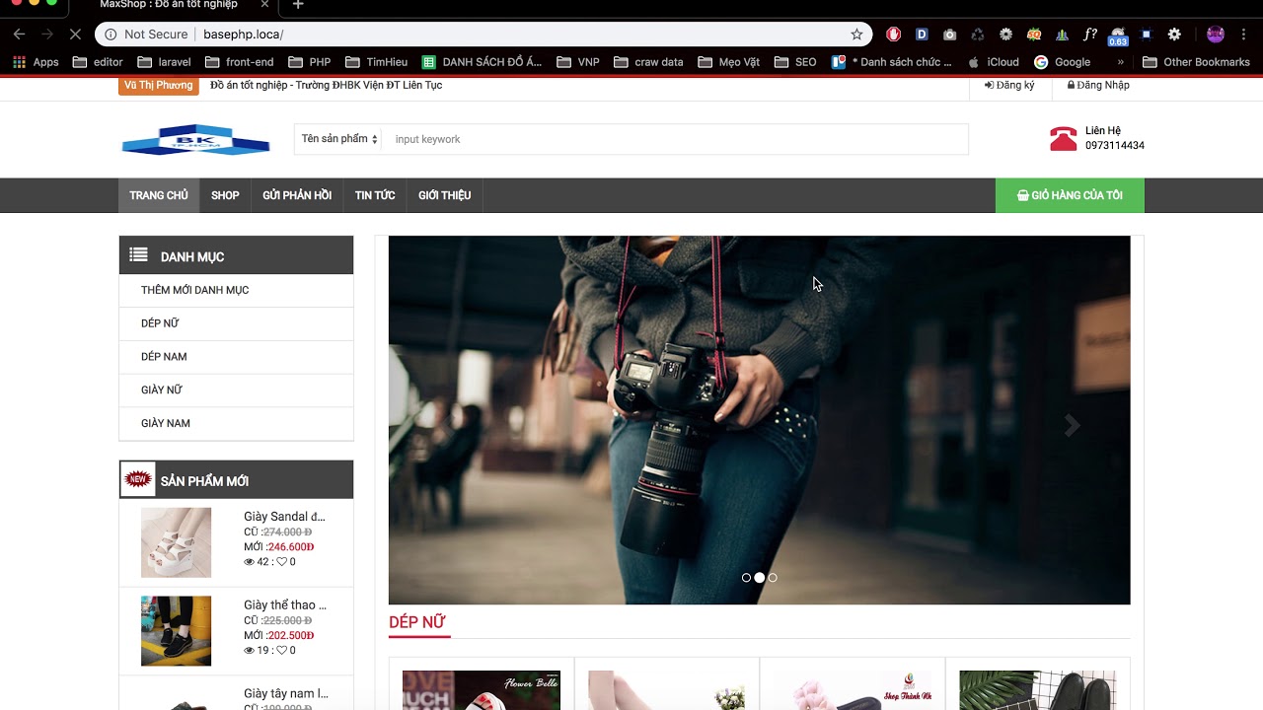The image size is (1263, 710).
Task: Open GIỎ HÀNG CỦA TÔI cart button
Action: 1070,195
